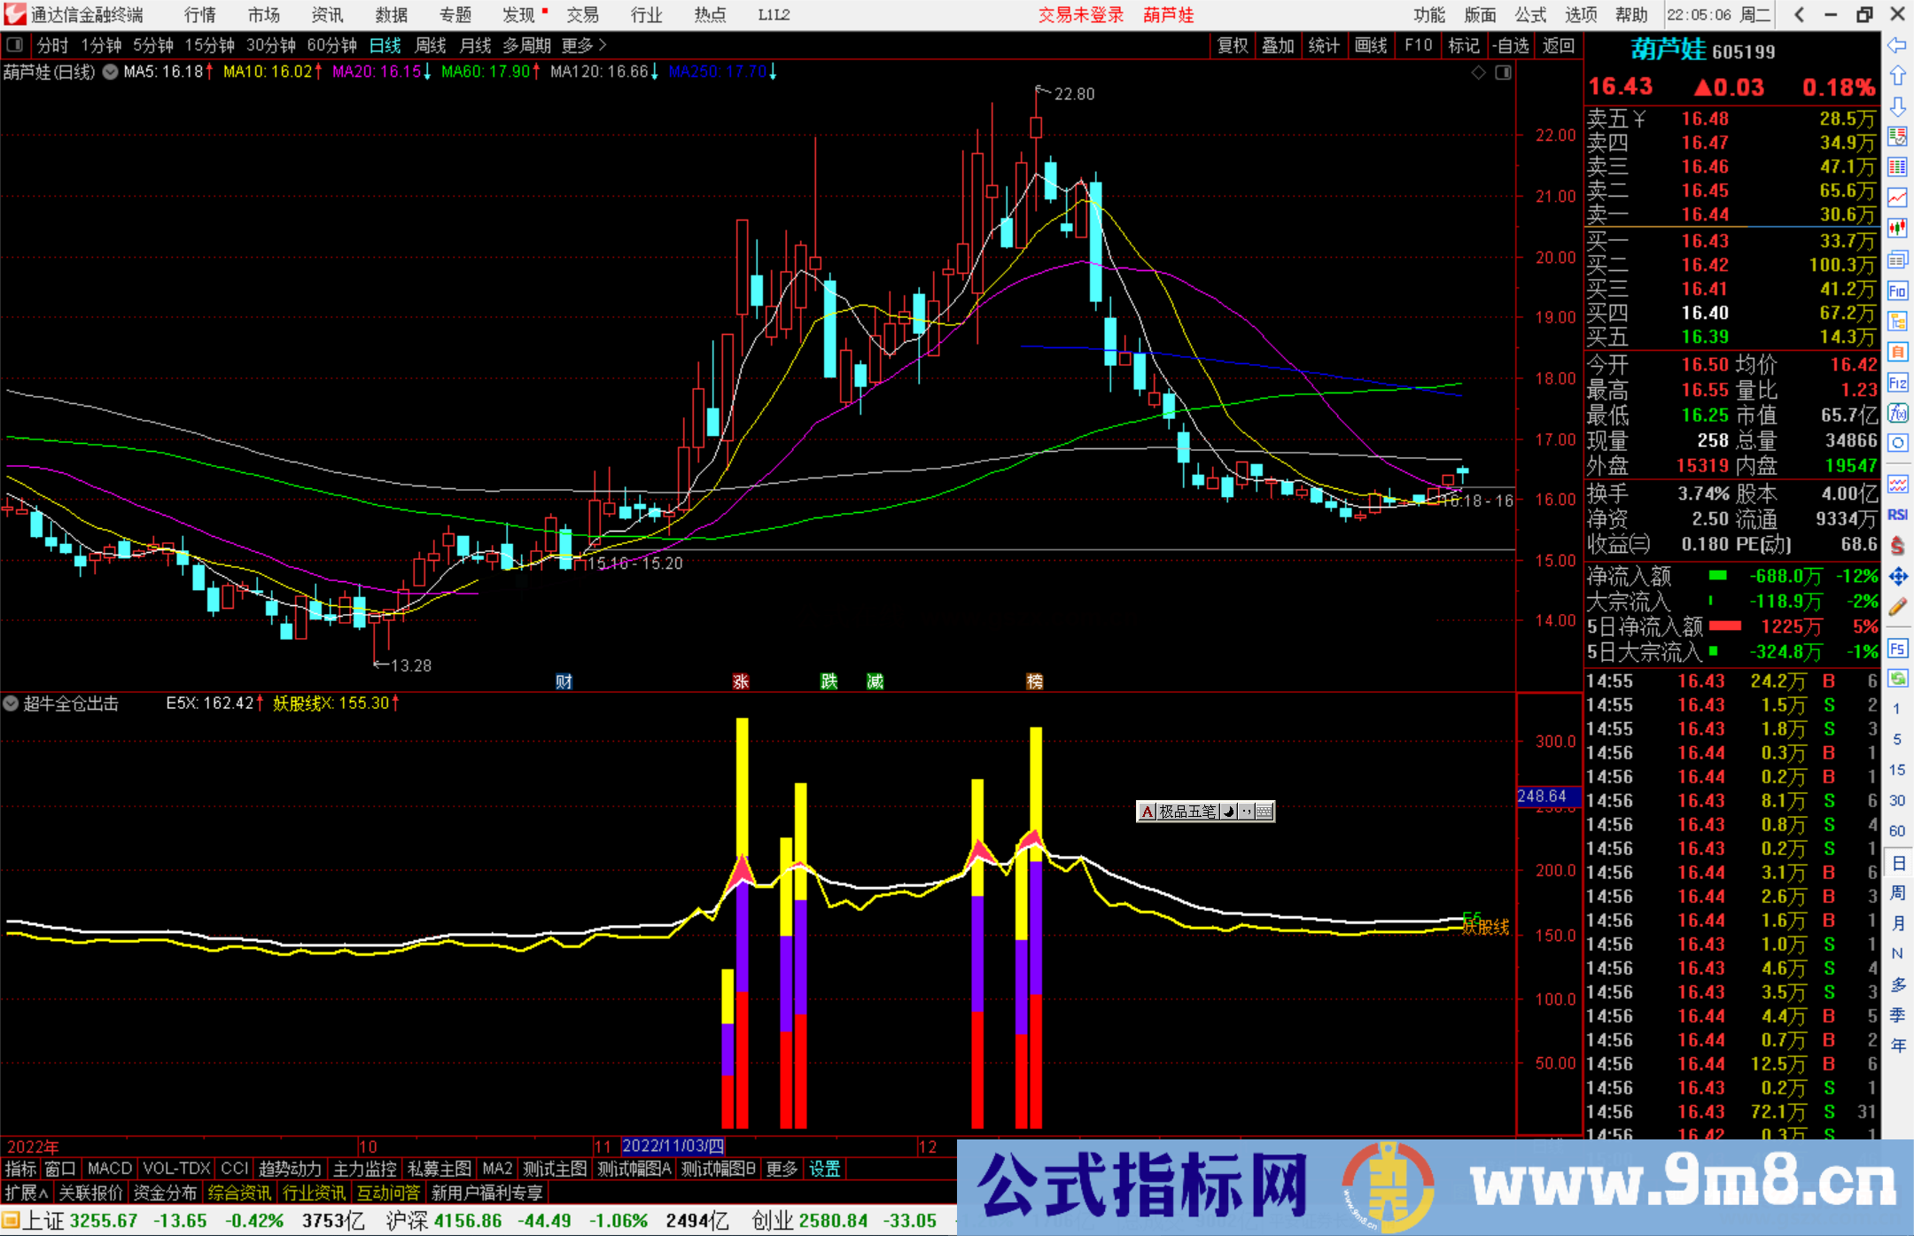Expand the 扩展 panel at the bottom left
Screen dimensions: 1914x1236
[25, 1193]
